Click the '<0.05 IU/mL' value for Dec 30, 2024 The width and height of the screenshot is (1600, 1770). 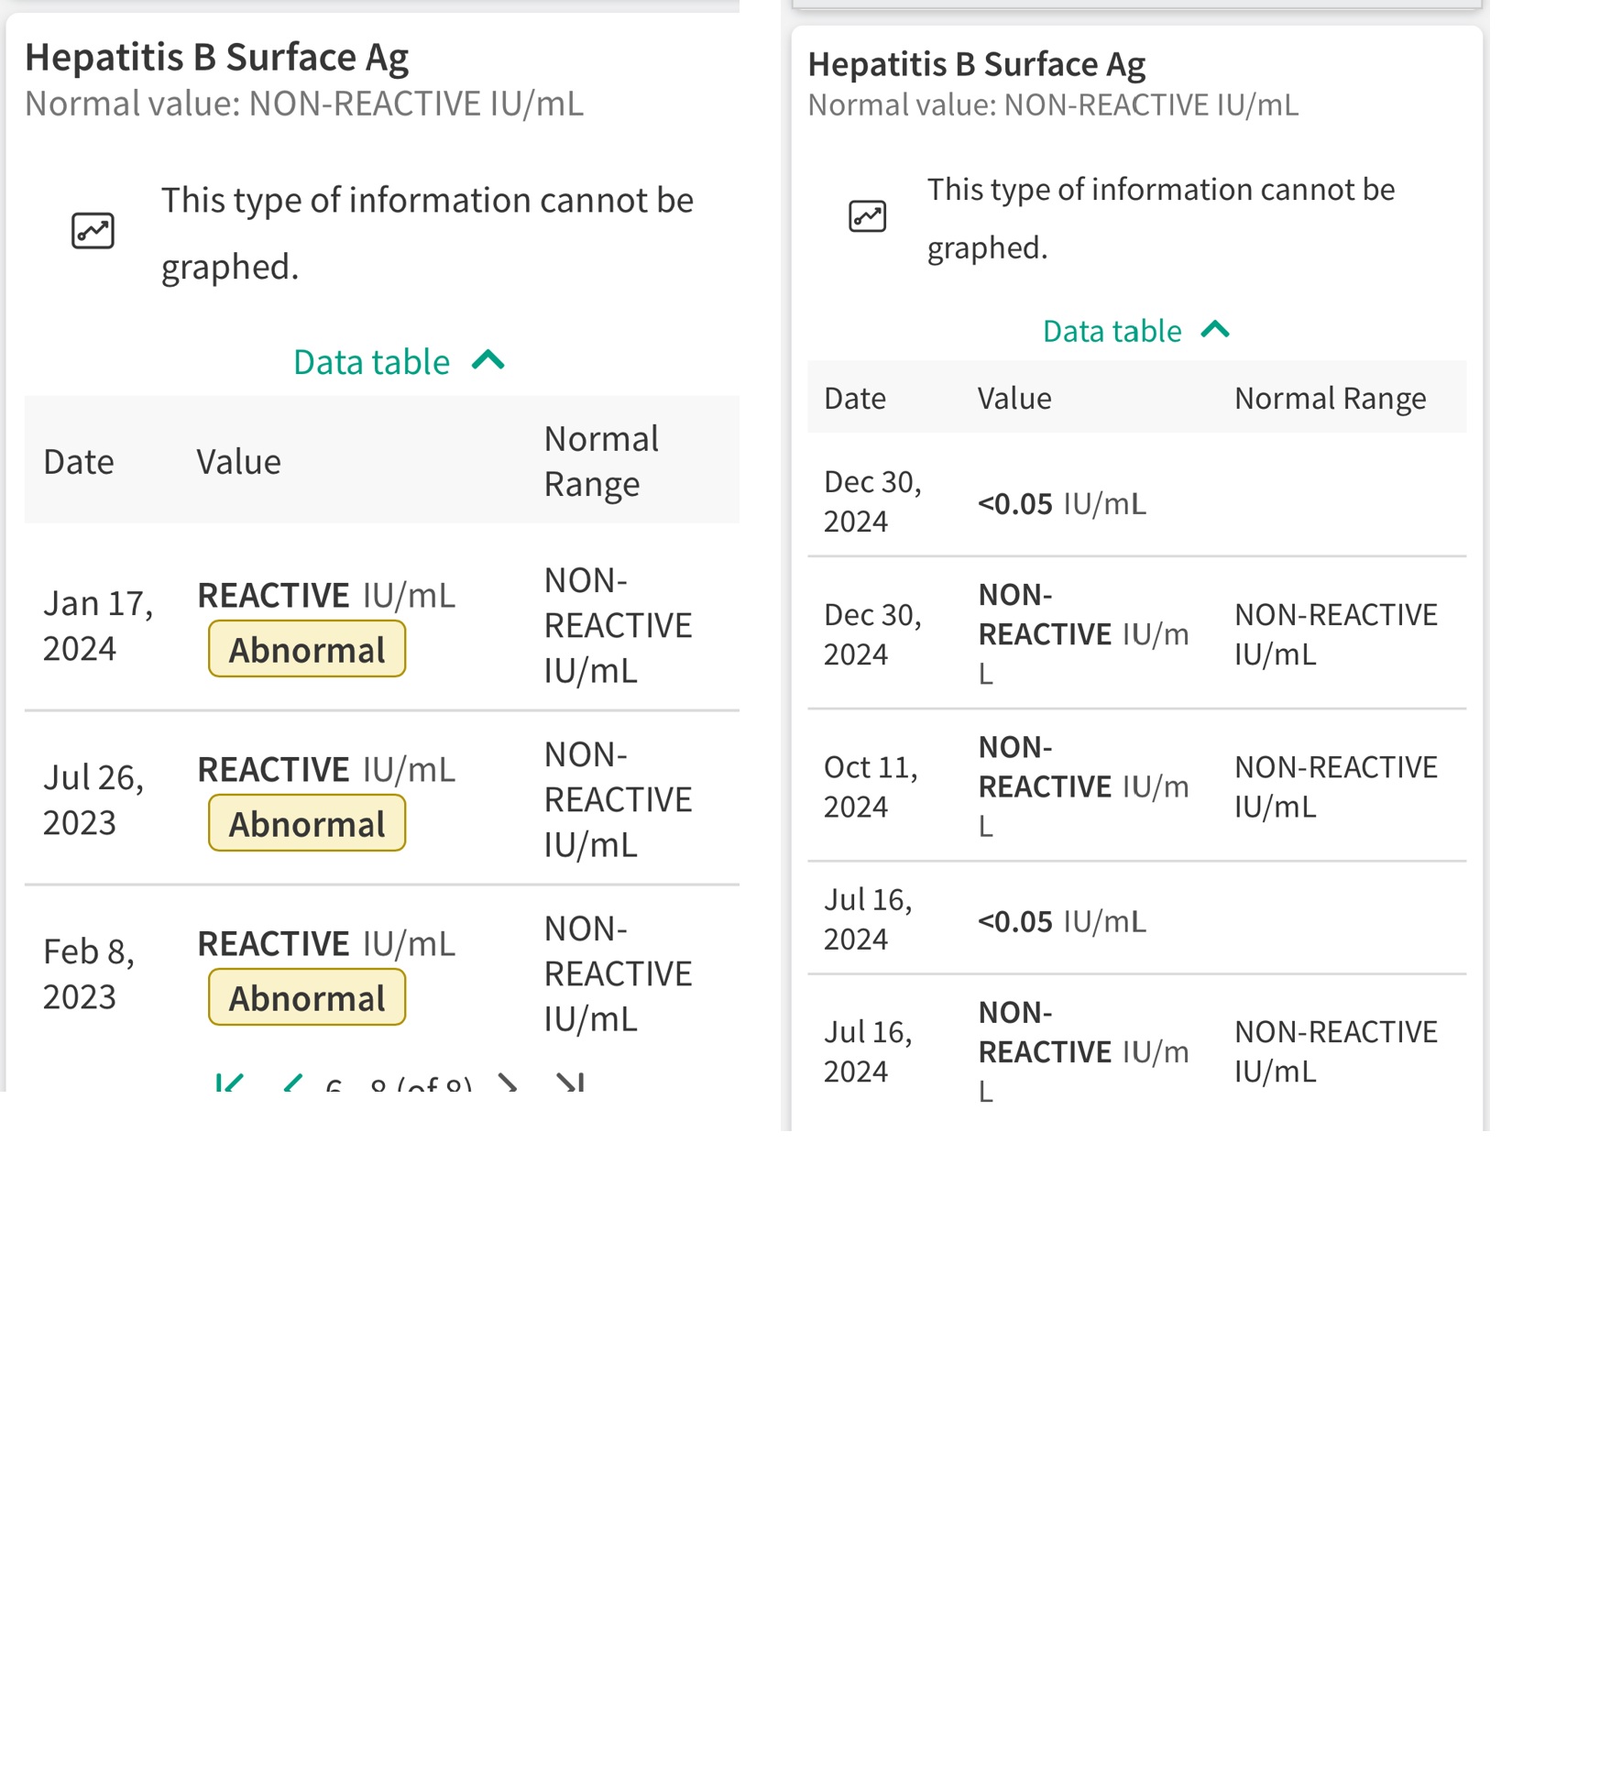(x=1061, y=503)
